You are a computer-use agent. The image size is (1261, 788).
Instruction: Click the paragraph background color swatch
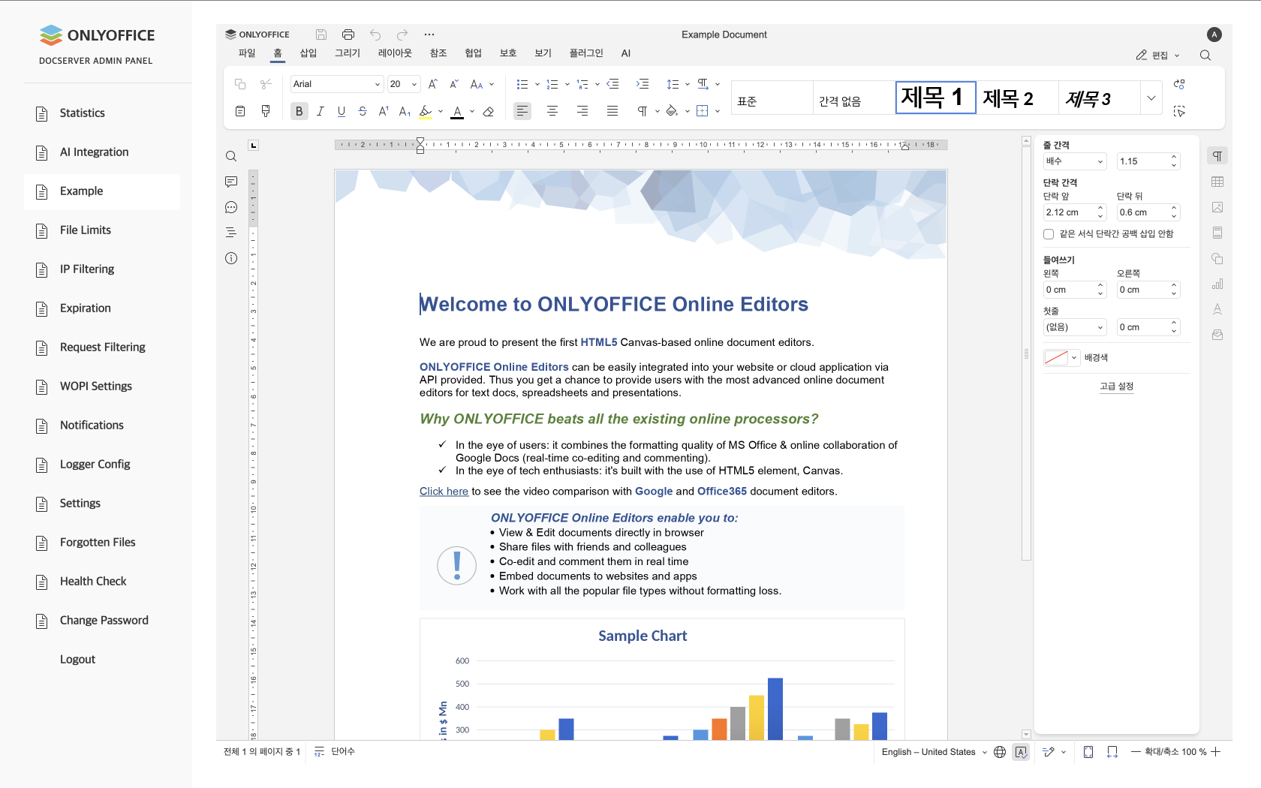coord(1056,358)
